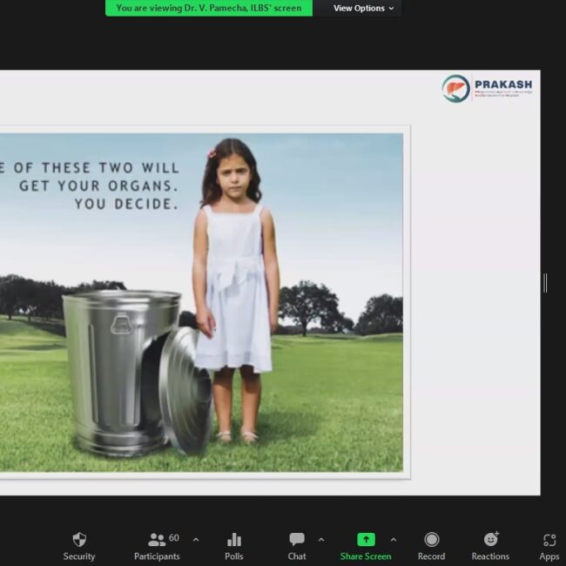
Task: Launch the Polls feature
Action: tap(233, 545)
